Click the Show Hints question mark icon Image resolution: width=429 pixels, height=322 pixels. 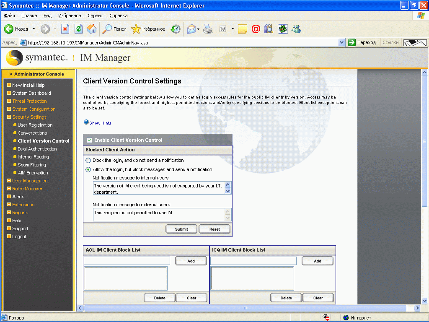pyautogui.click(x=86, y=122)
